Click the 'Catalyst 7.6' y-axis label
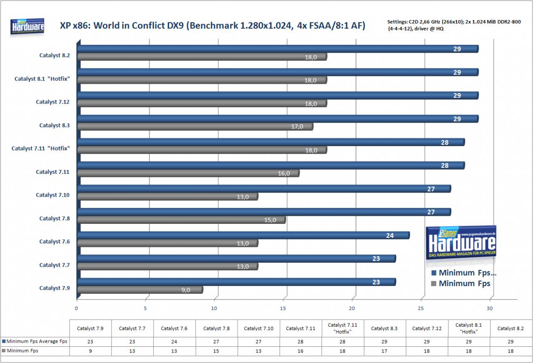This screenshot has width=533, height=363. (55, 242)
